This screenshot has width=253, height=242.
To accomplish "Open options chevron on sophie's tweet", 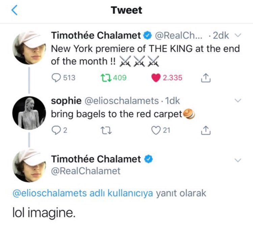I will (238, 100).
